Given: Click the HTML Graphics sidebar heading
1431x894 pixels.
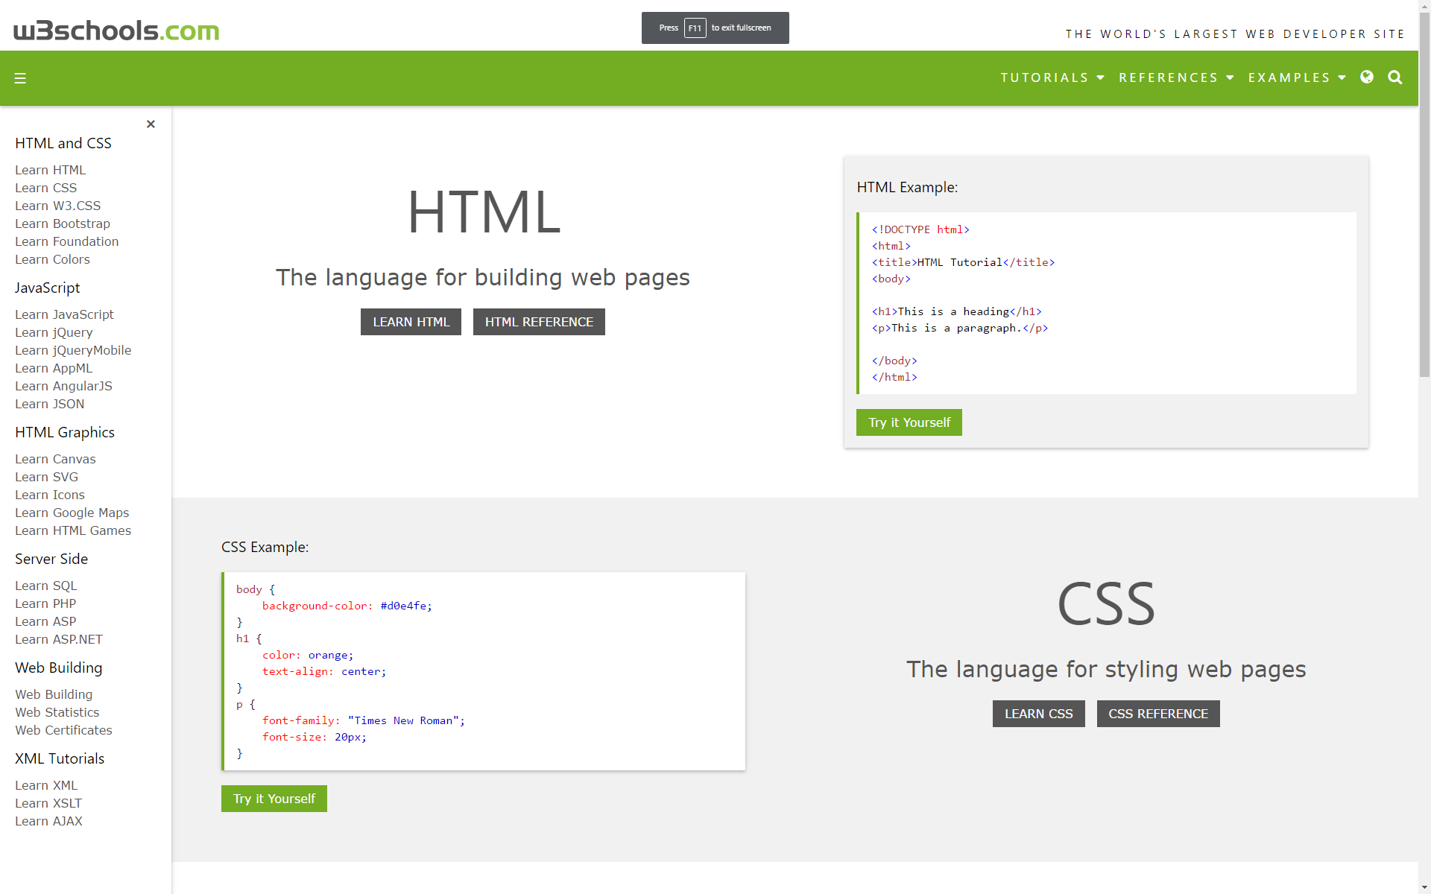Looking at the screenshot, I should [65, 432].
